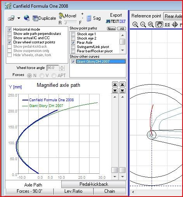Increase the wheel force angle spinner
Screen dimensions: 183x197
click(62, 66)
